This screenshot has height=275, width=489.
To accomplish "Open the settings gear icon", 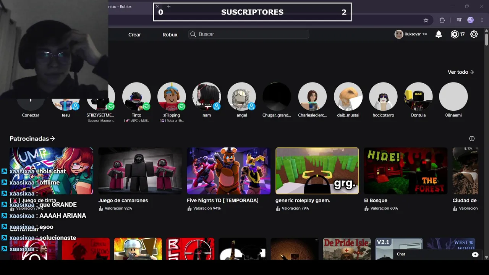I will click(474, 34).
